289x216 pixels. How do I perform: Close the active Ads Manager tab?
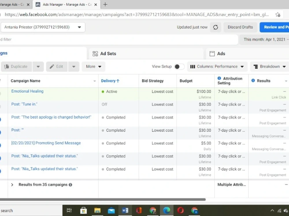pyautogui.click(x=96, y=5)
